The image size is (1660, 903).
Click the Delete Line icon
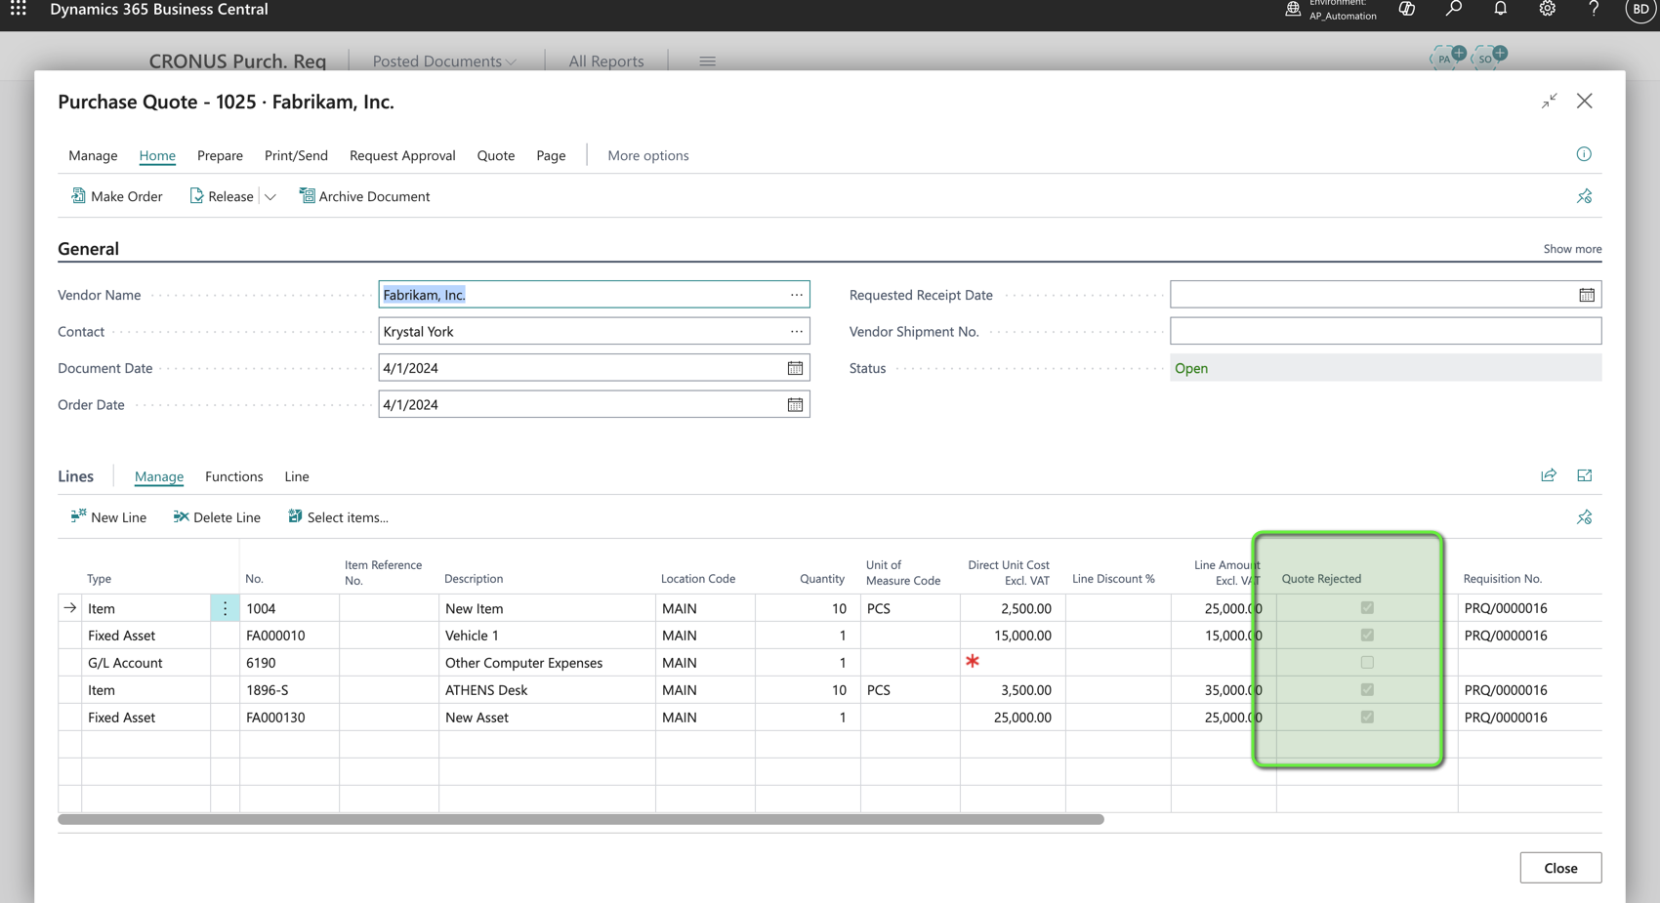click(181, 517)
